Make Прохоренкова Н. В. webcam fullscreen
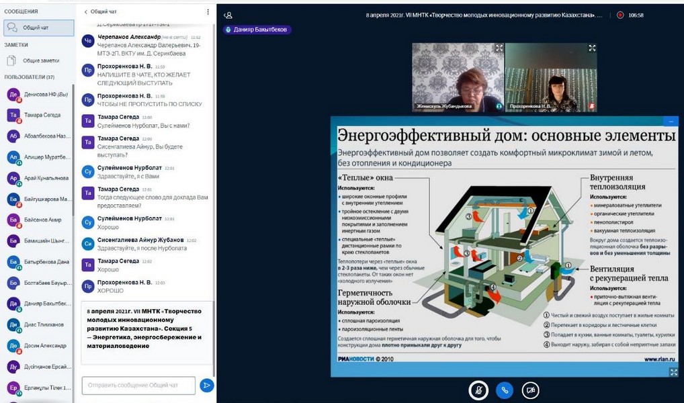684x403 pixels. point(592,48)
